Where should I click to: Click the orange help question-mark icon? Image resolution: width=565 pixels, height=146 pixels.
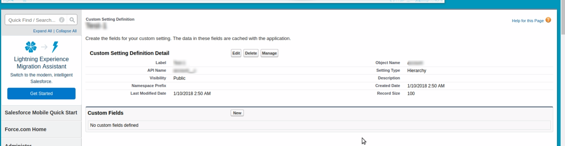click(548, 20)
